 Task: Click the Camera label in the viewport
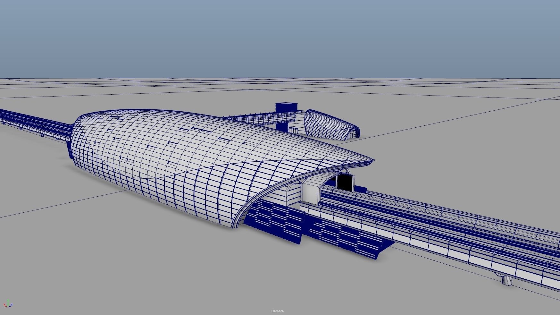click(x=277, y=311)
